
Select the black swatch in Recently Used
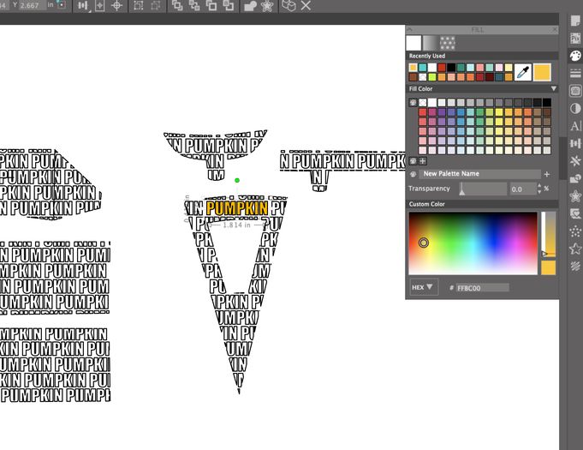[x=451, y=67]
